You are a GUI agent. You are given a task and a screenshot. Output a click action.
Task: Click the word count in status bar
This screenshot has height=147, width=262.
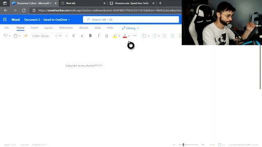(25, 145)
